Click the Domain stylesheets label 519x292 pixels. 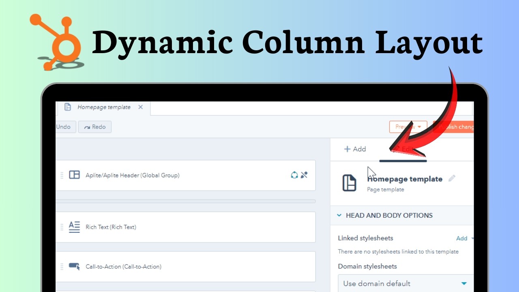point(367,266)
